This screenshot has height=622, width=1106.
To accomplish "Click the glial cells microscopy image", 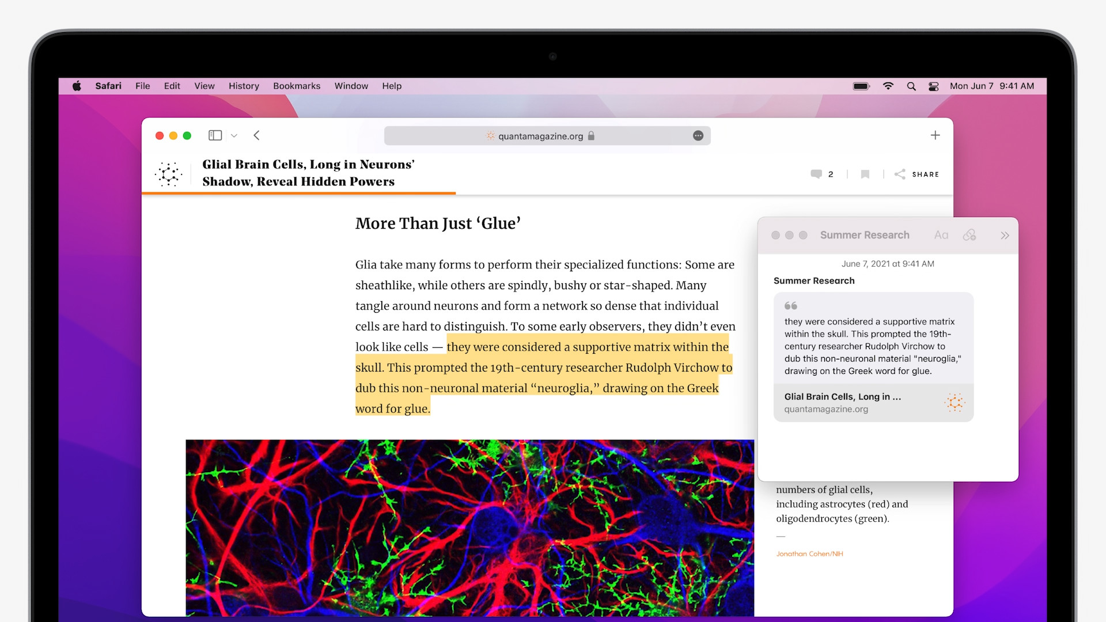I will [x=469, y=527].
